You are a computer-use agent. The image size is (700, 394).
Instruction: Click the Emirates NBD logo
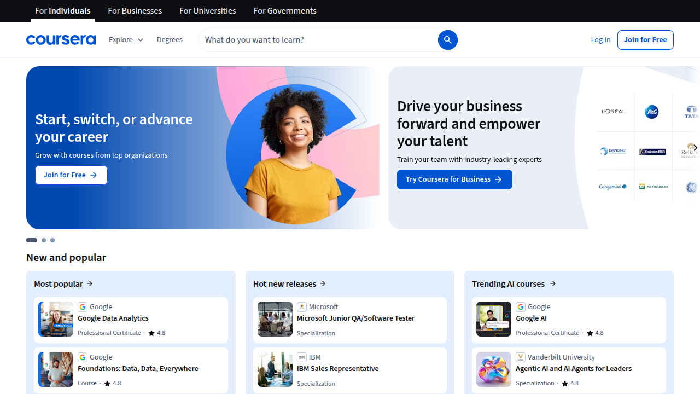(652, 152)
